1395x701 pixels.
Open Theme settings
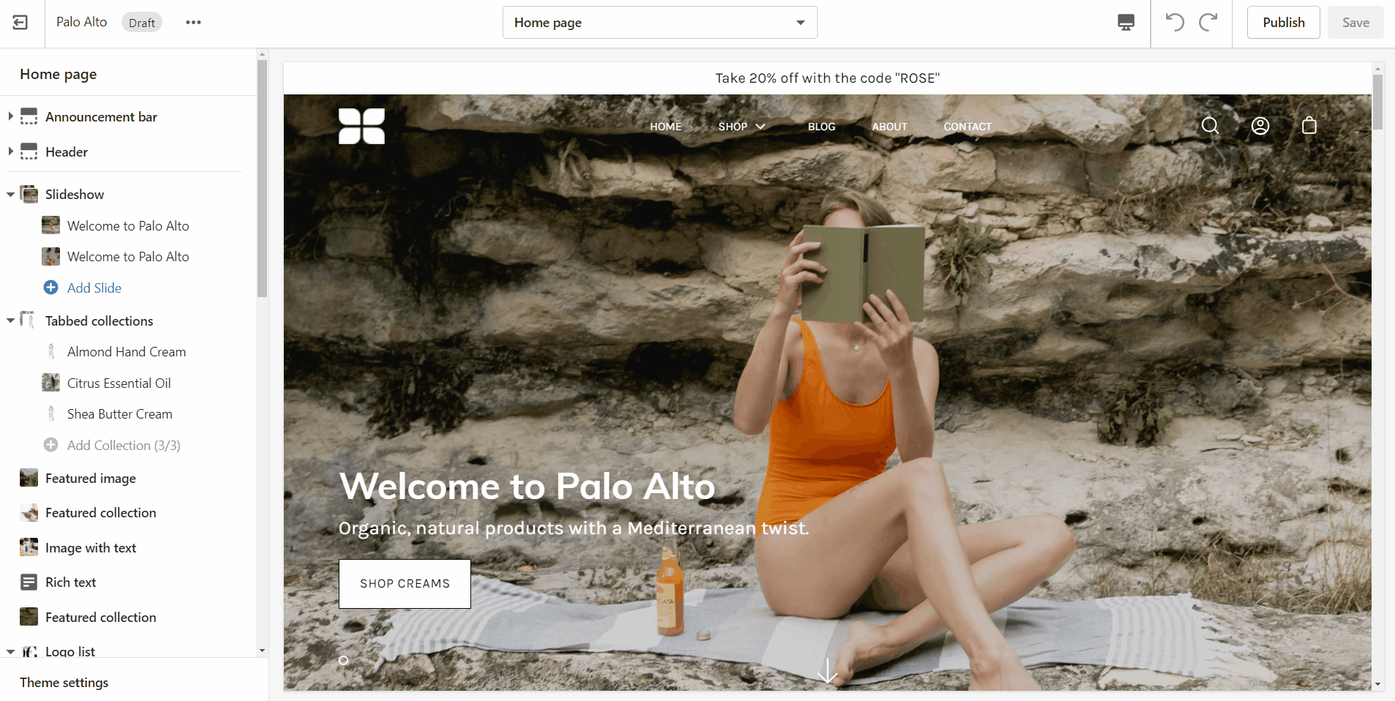coord(64,682)
